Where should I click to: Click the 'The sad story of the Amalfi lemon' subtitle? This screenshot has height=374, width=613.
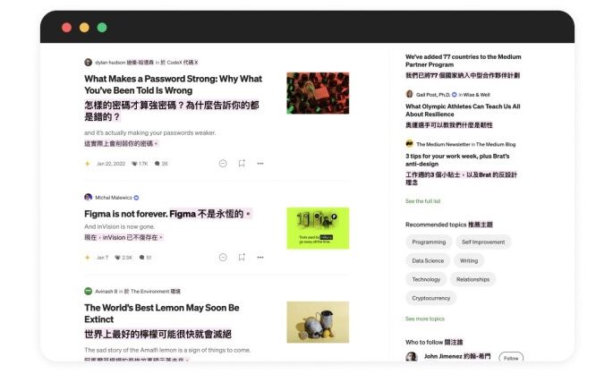click(x=167, y=350)
